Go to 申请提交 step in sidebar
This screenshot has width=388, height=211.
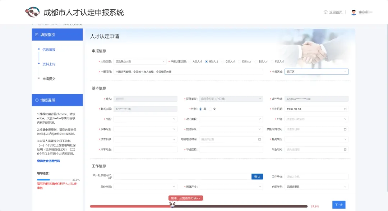[49, 79]
